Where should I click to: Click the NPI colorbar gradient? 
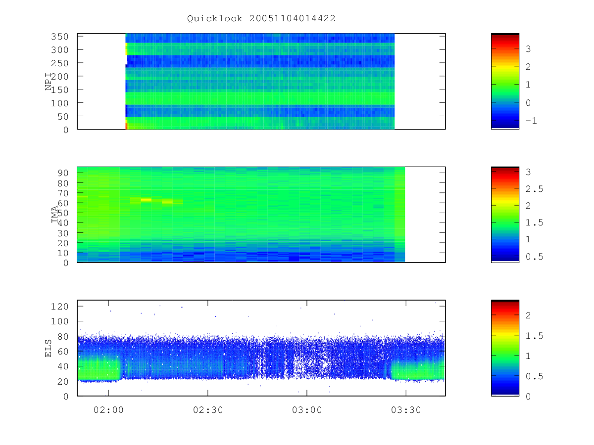click(x=505, y=81)
